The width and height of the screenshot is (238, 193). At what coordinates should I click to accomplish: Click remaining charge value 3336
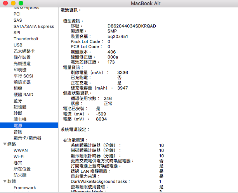coord(123,72)
